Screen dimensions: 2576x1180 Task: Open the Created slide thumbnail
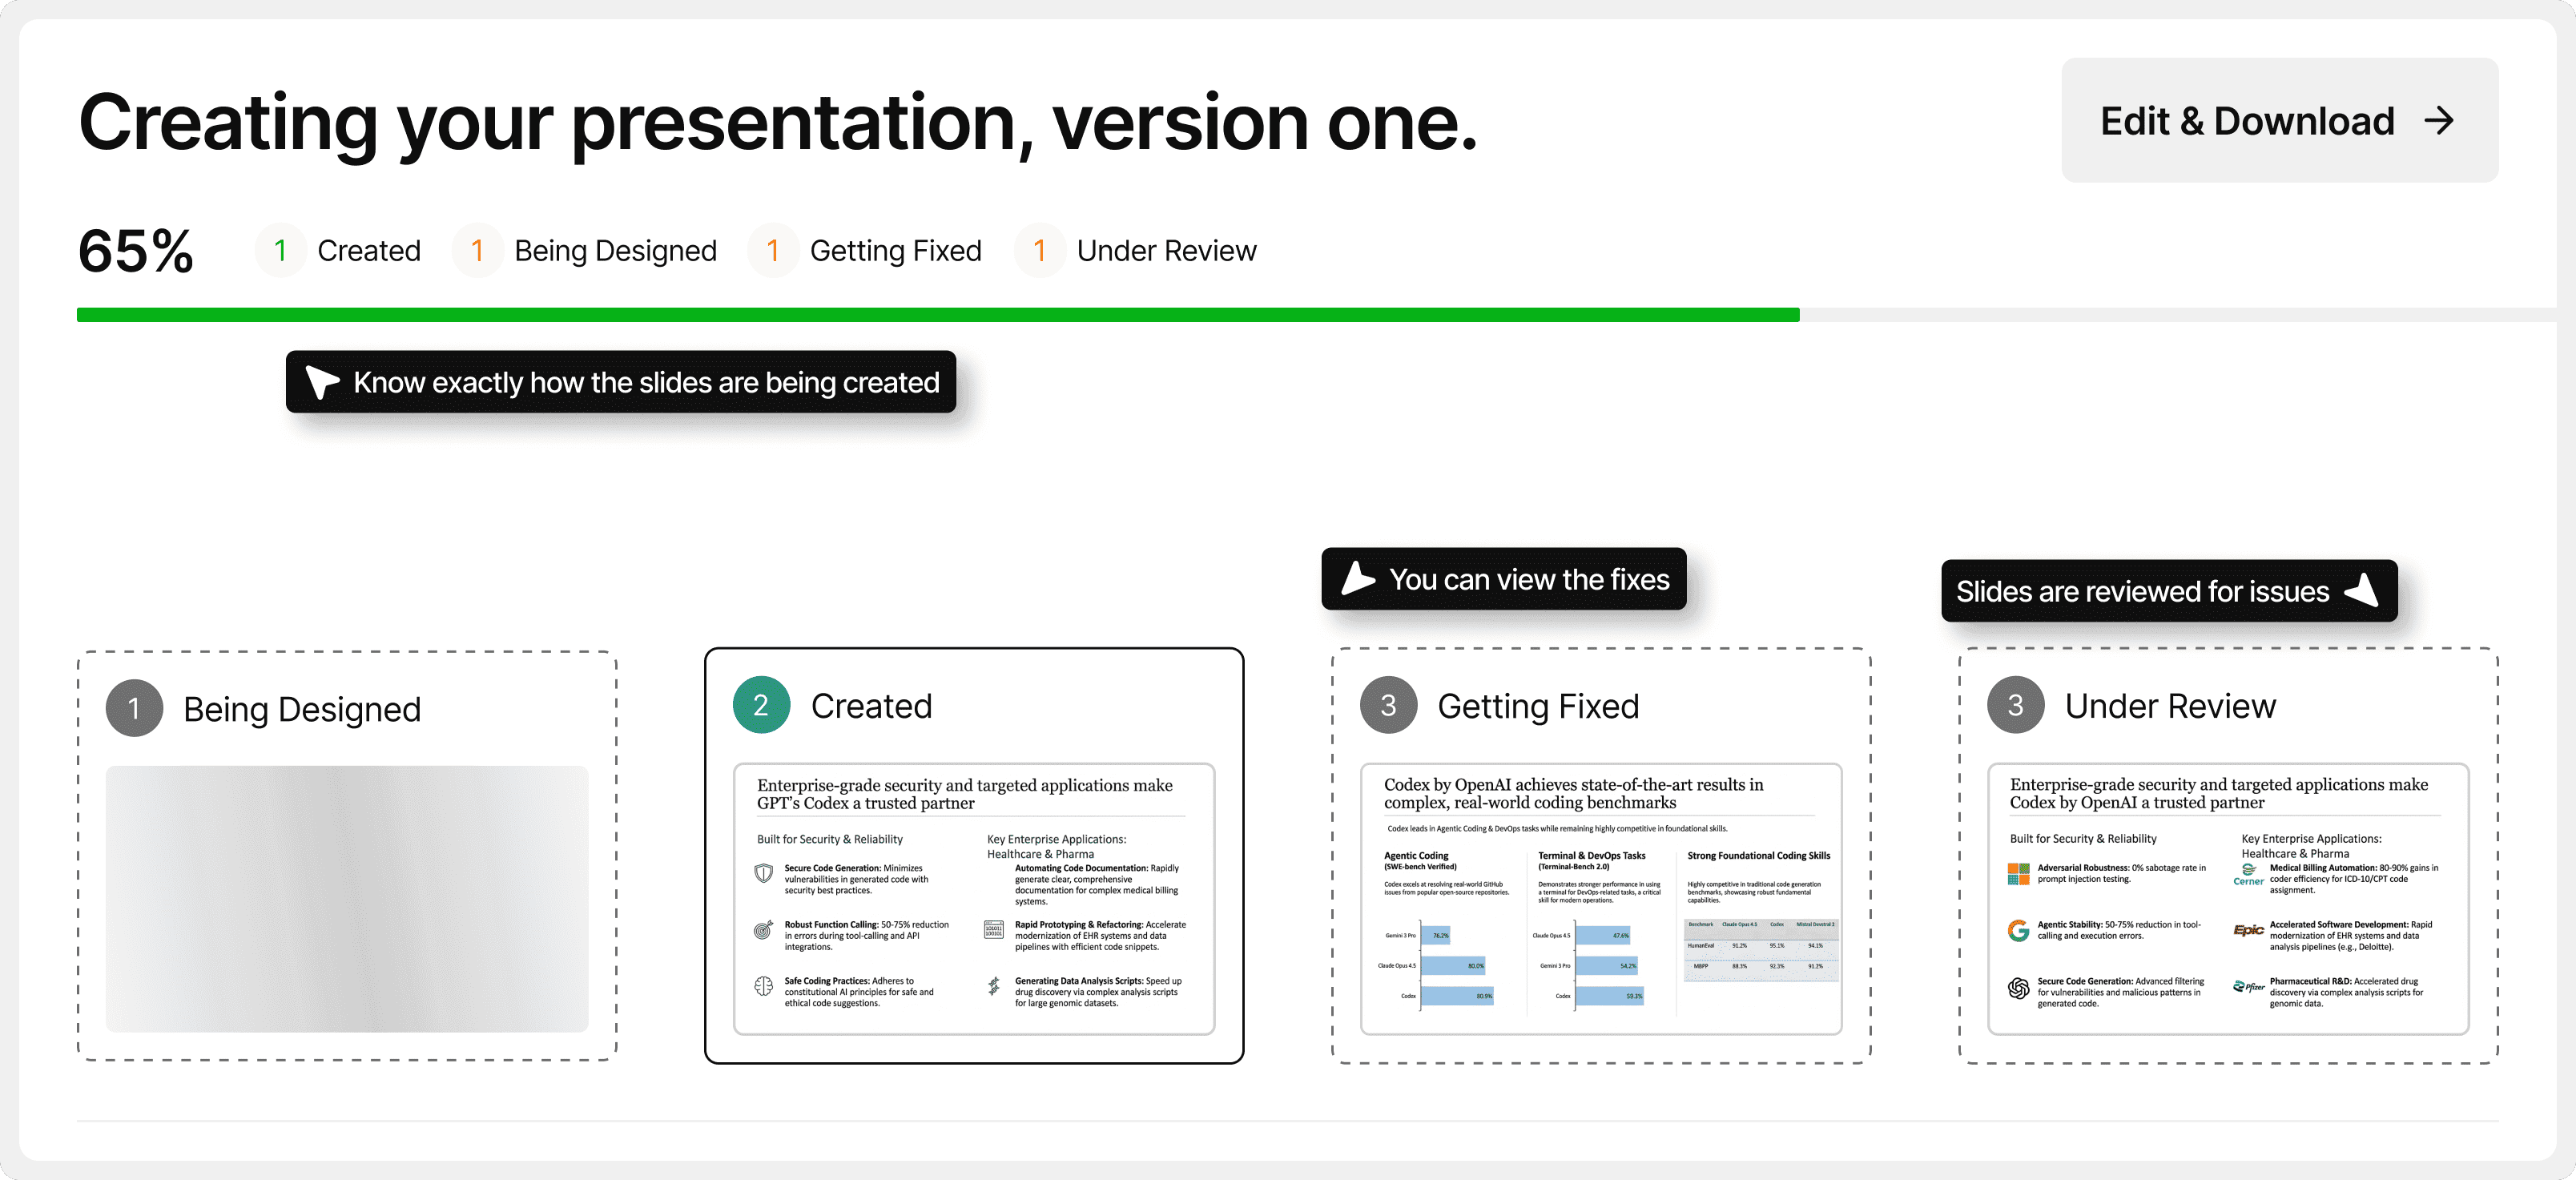(x=973, y=899)
